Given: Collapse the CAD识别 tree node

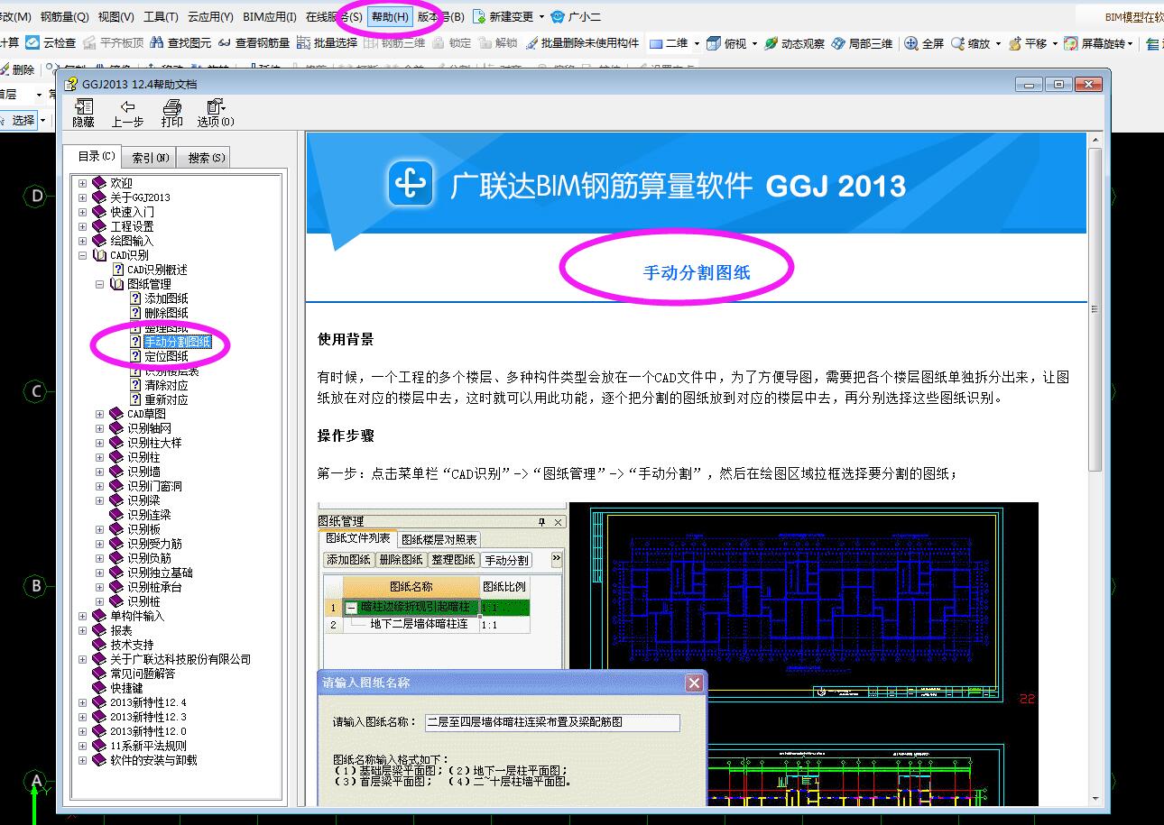Looking at the screenshot, I should coord(83,255).
